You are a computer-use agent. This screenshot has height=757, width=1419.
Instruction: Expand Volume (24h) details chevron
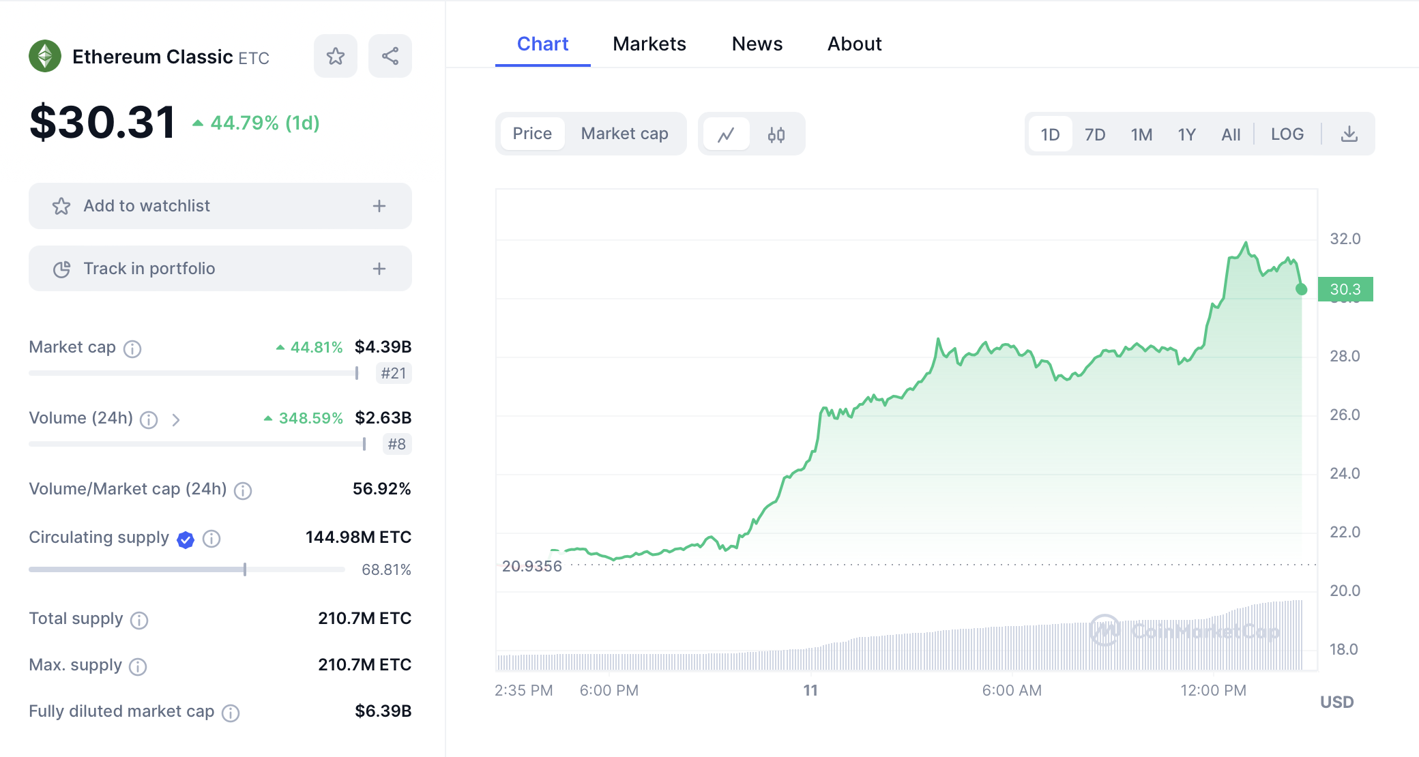tap(176, 419)
